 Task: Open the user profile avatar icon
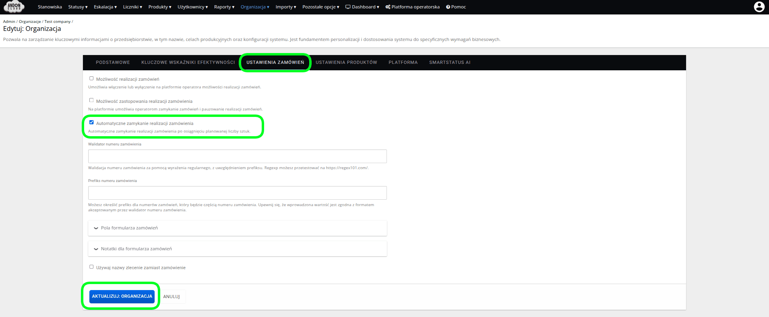coord(759,7)
